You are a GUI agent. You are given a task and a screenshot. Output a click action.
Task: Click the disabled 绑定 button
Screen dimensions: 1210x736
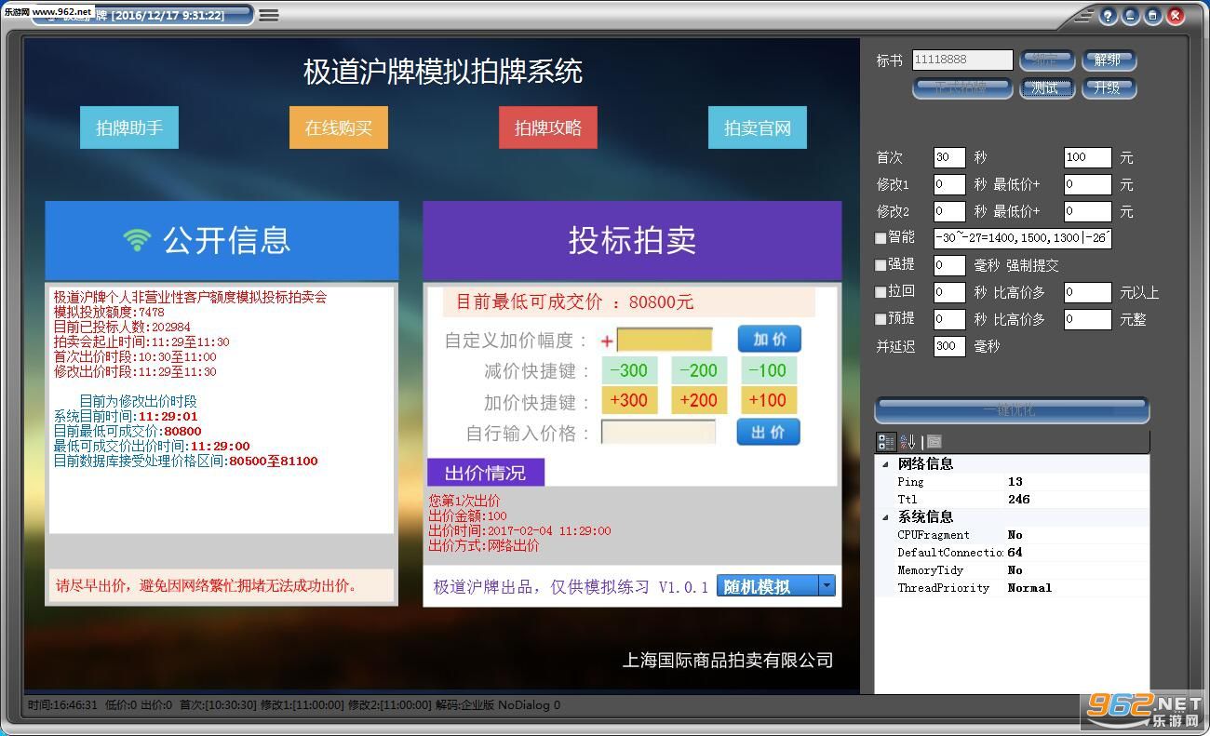point(1046,60)
